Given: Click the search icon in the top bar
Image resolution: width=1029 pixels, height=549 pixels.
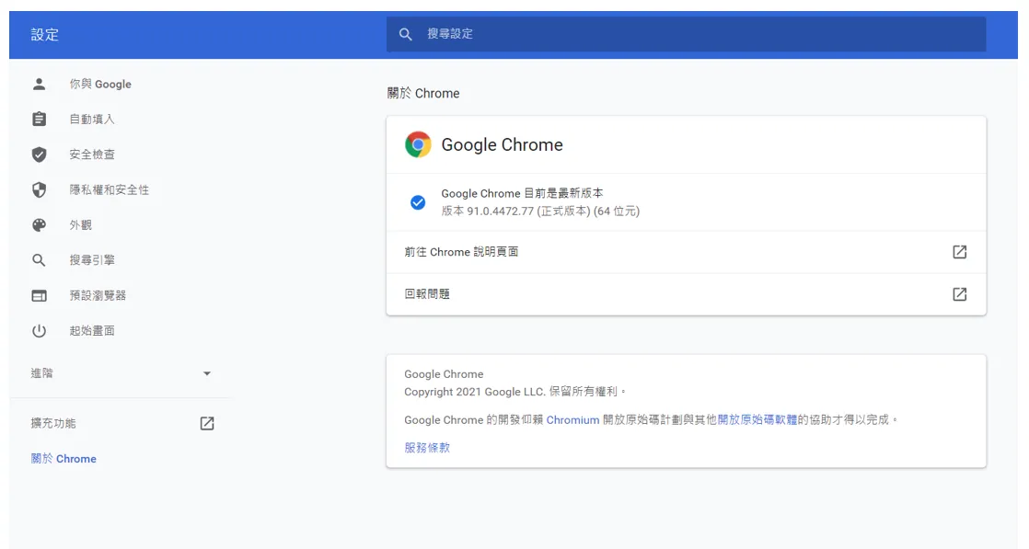Looking at the screenshot, I should click(x=406, y=34).
